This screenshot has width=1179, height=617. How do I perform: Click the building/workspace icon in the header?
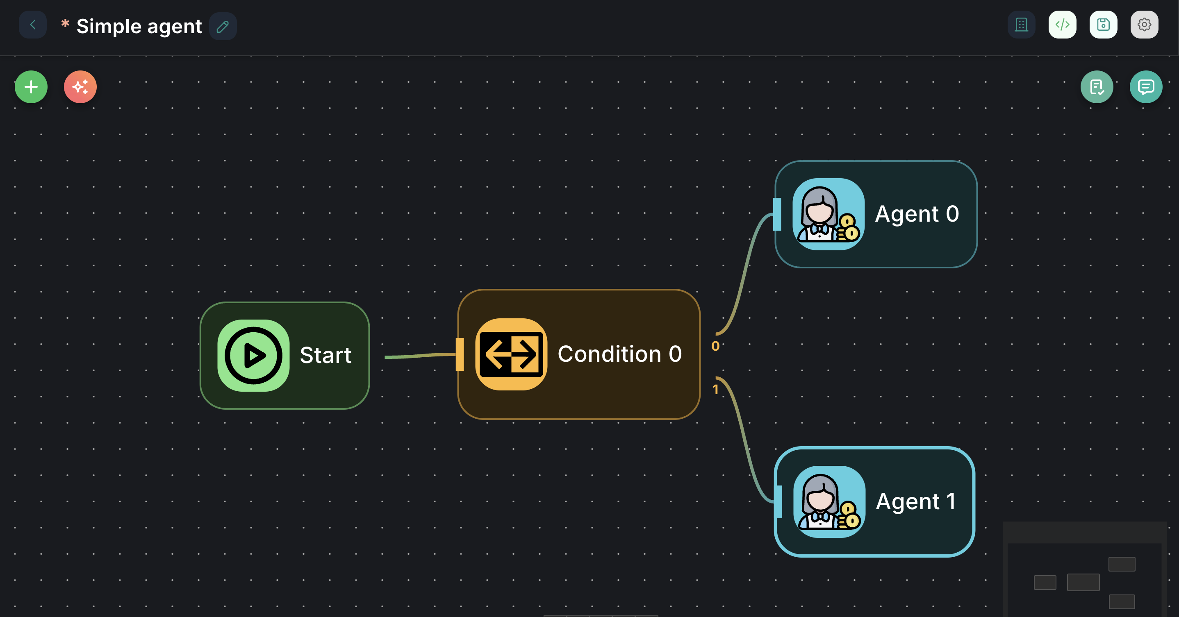click(x=1021, y=25)
